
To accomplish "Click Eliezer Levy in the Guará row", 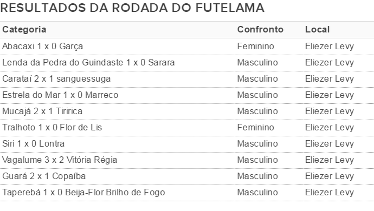I will (330, 176).
